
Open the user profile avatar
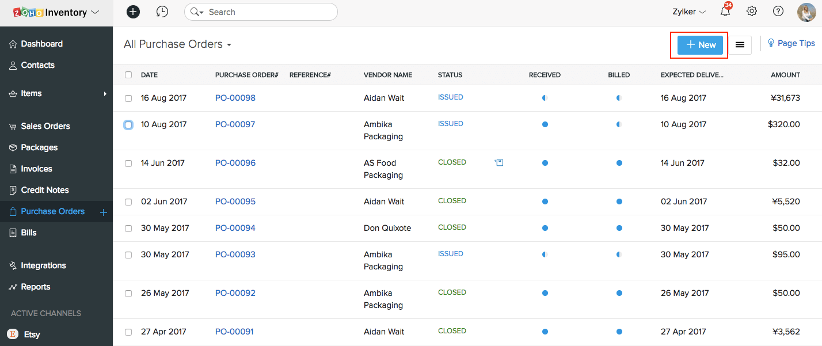[x=806, y=12]
